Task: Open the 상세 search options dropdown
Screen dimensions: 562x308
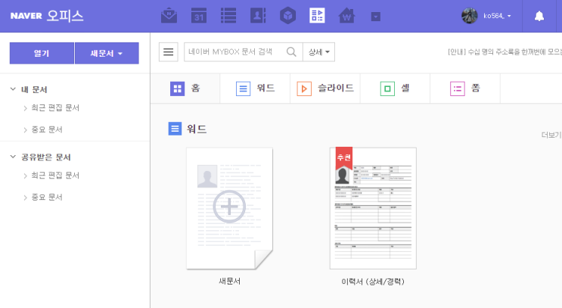Action: coord(318,52)
